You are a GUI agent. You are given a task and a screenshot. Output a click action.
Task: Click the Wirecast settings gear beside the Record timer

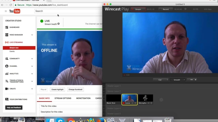tap(185, 9)
